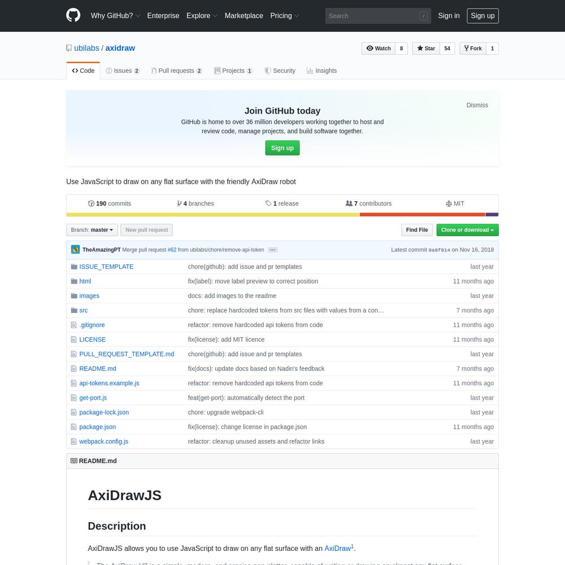Open the webpack.config.js file link
565x565 pixels.
[x=104, y=441]
